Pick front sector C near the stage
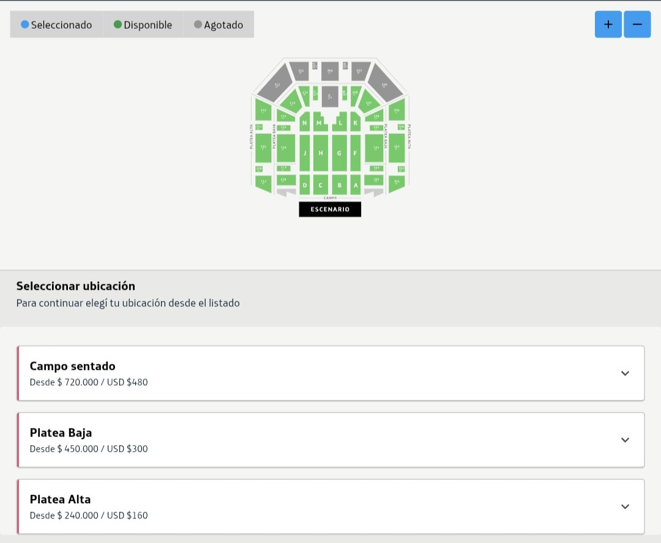 pos(321,185)
